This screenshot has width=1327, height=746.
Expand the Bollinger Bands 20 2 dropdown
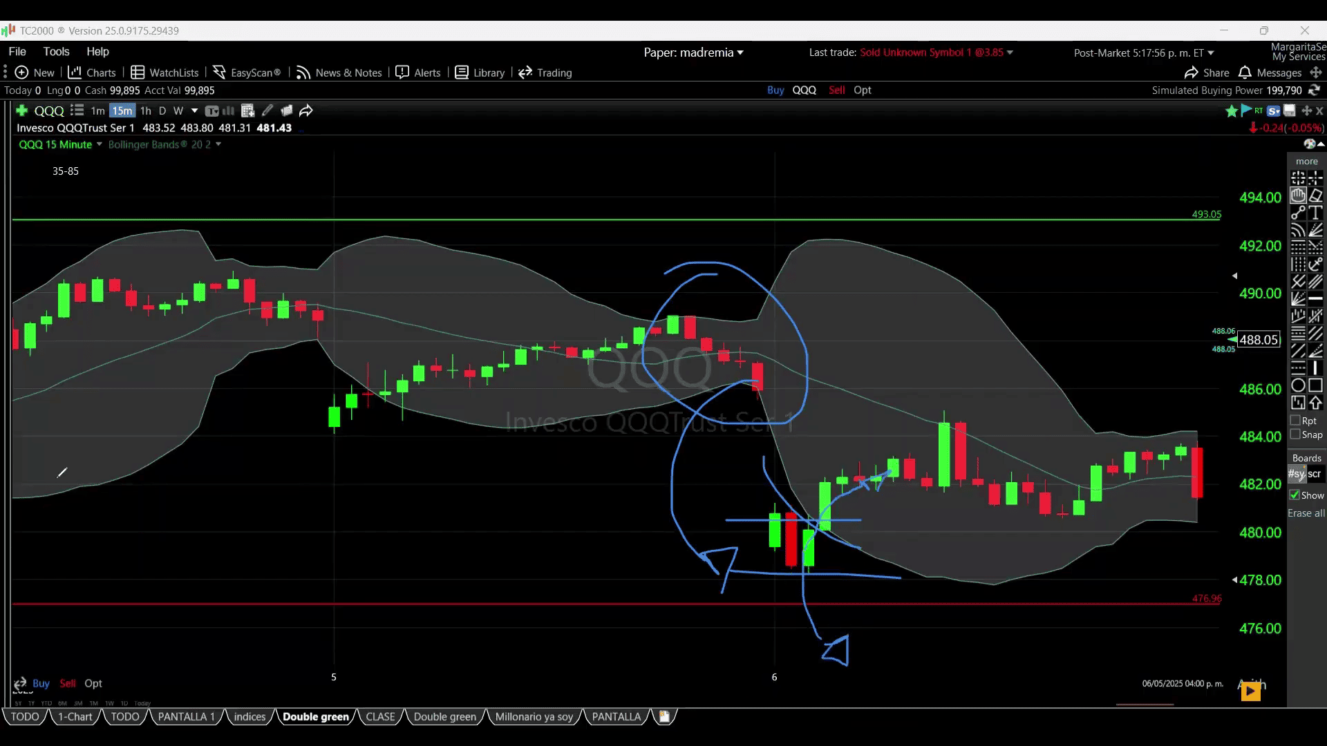coord(218,144)
